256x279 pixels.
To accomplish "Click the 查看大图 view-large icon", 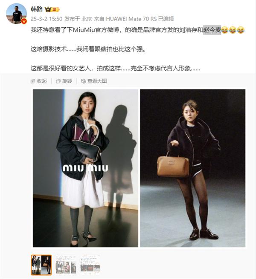I will click(x=84, y=81).
